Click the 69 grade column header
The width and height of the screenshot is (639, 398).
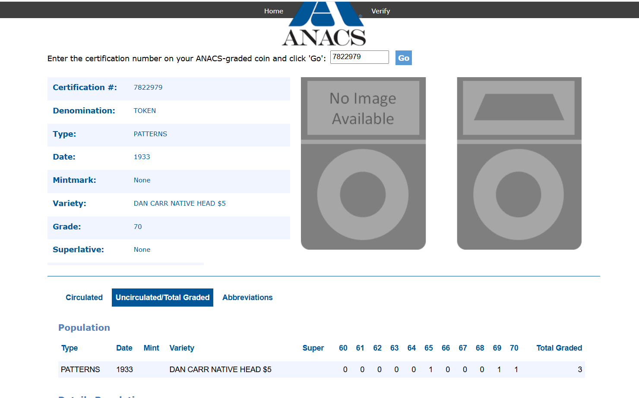pos(497,348)
